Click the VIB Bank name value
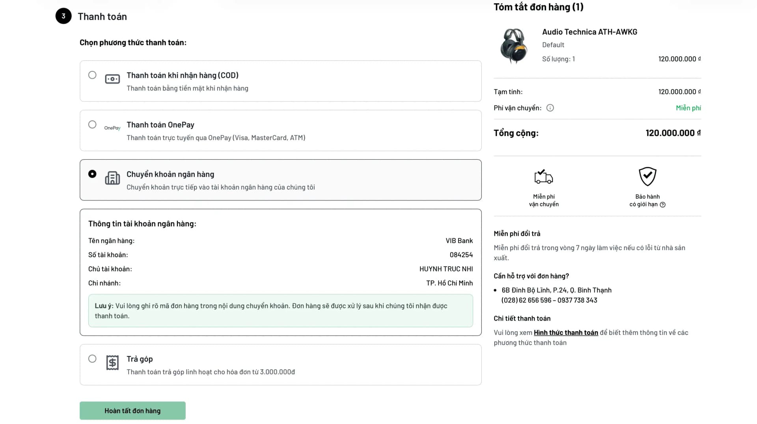The height and width of the screenshot is (424, 757). [x=459, y=241]
